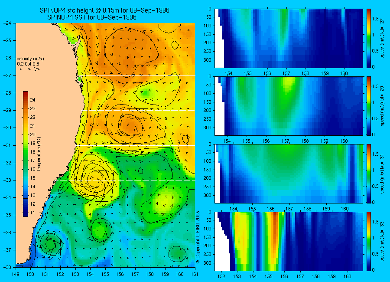Image resolution: width=390 pixels, height=282 pixels.
Task: Click the -36 latitude label on the map axis
Action: 7,232
